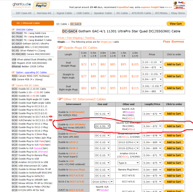Open DC-7N16C 7N 16awg Solid-Core link
This screenshot has height=192, width=193.
coord(29,33)
